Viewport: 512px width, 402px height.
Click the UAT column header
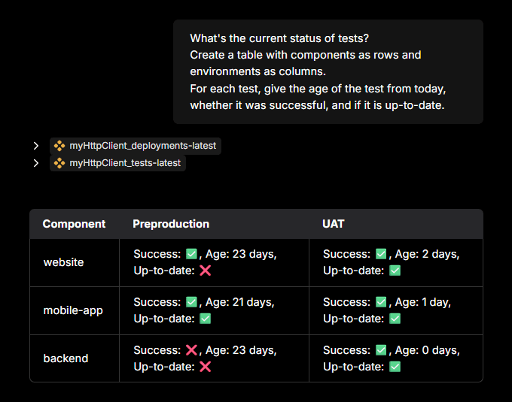coord(334,224)
